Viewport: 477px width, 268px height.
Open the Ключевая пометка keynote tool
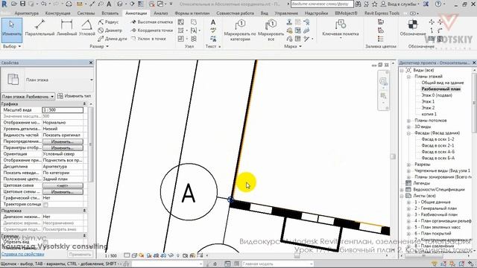pos(341,28)
